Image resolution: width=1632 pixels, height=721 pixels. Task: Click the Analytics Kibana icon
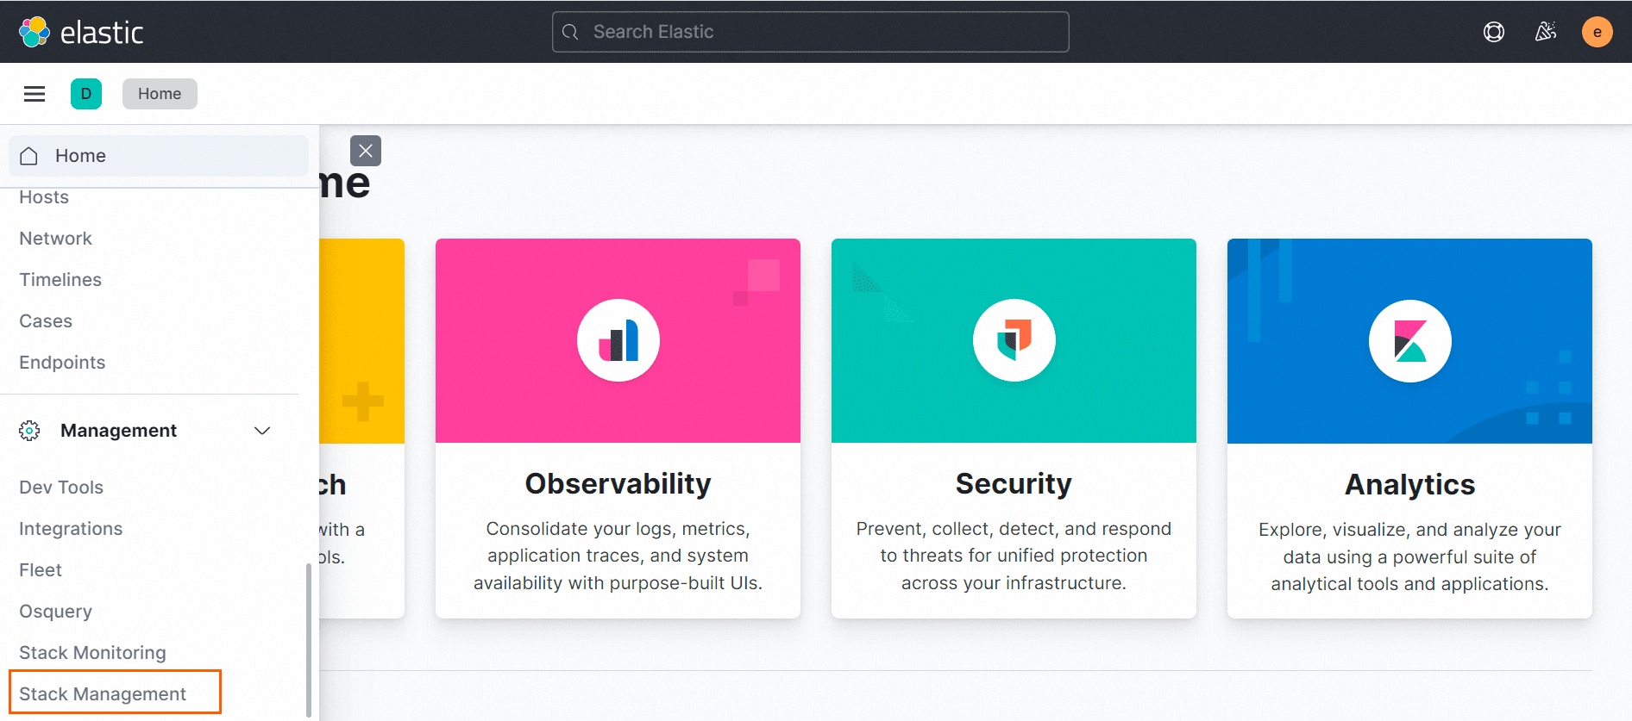[x=1409, y=341]
